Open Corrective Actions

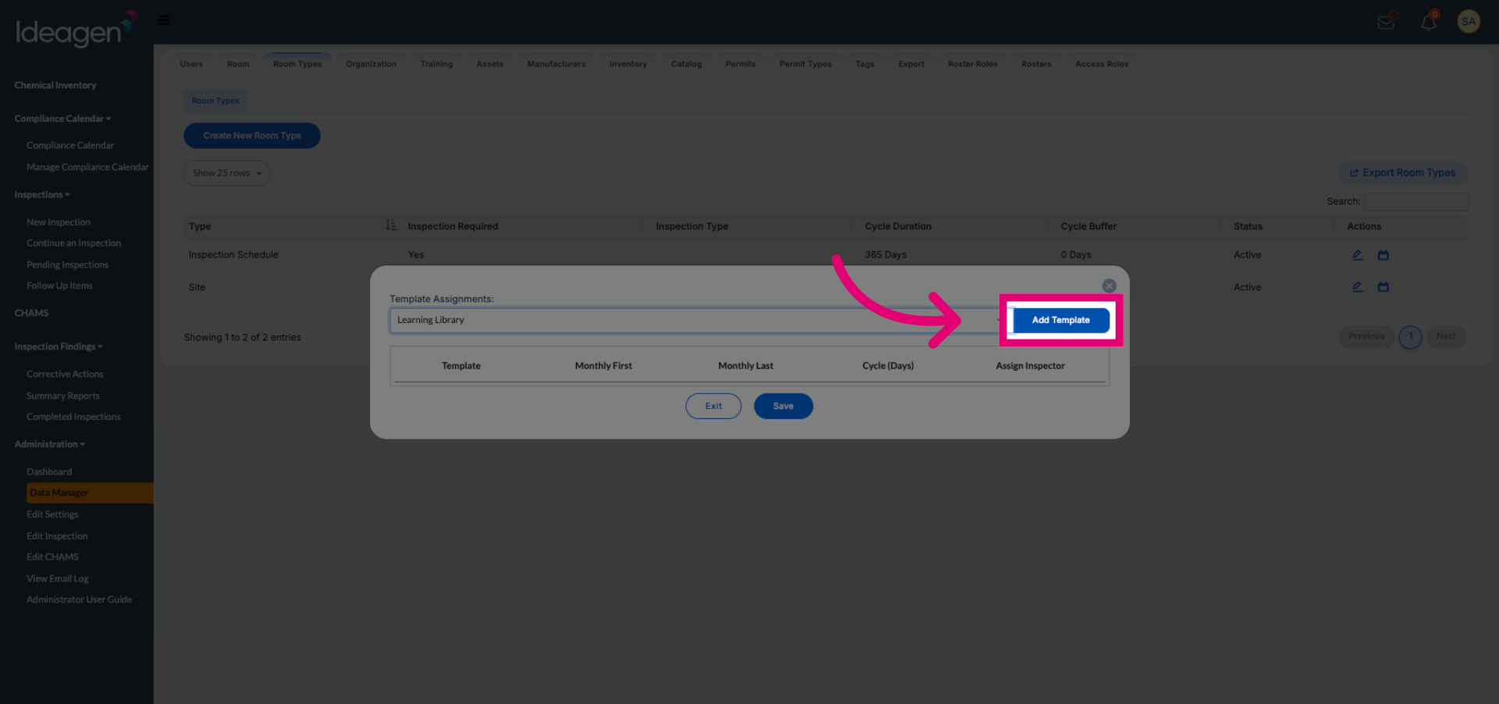tap(65, 375)
